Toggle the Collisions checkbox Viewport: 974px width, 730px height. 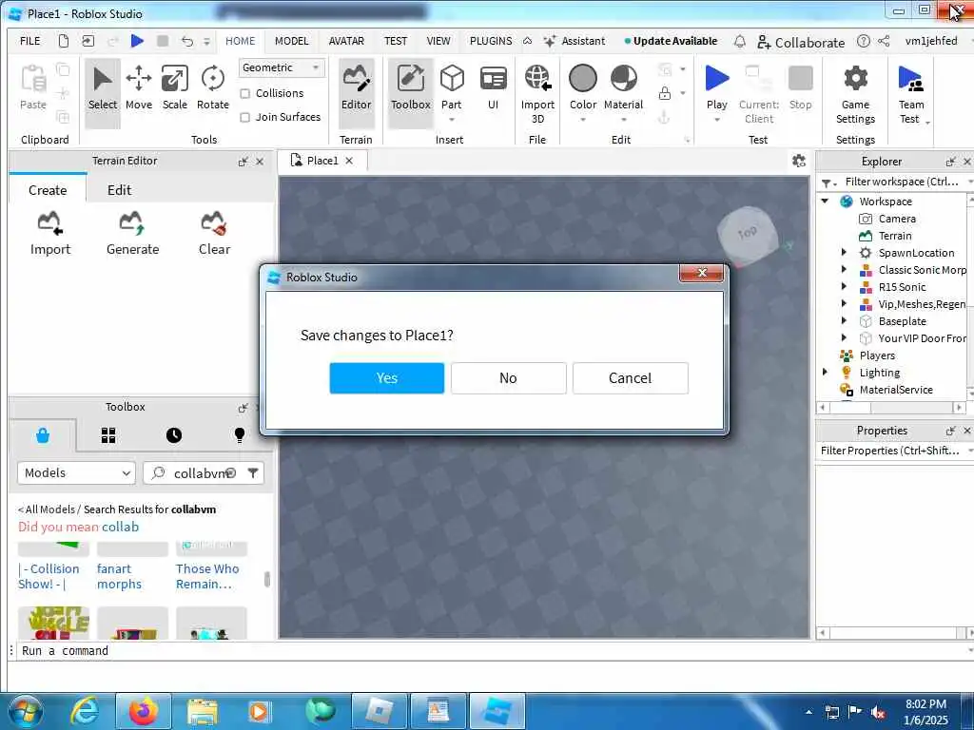click(244, 93)
